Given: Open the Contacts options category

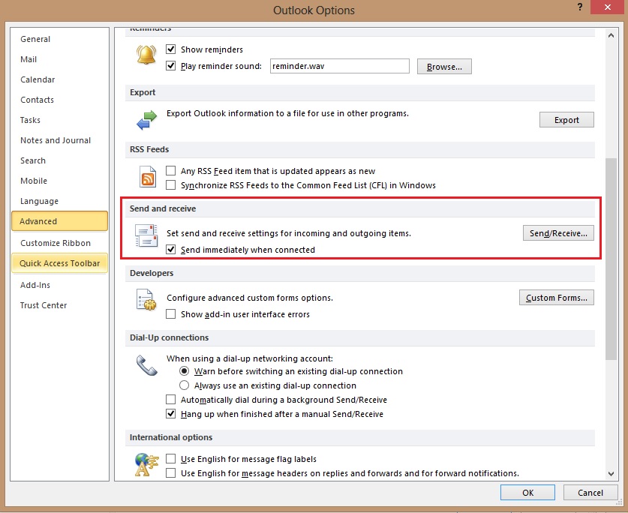Looking at the screenshot, I should (60, 100).
